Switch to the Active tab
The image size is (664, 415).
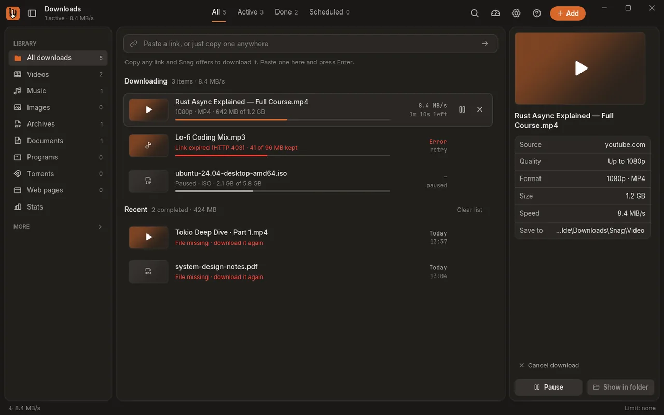251,12
